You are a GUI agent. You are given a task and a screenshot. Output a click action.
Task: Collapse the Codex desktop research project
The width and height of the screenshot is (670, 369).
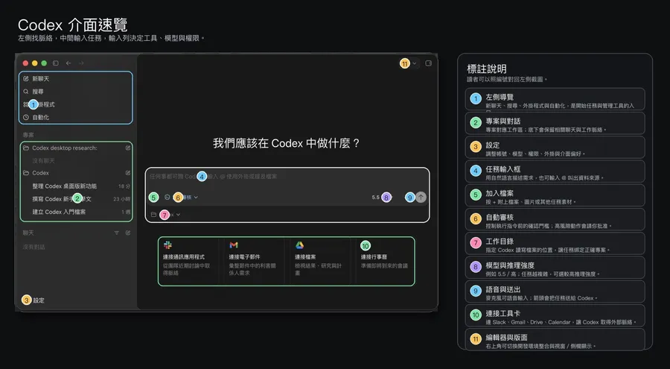point(26,148)
